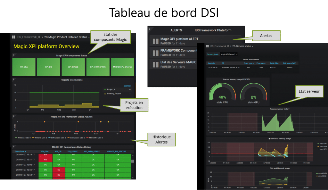Open Disk and Network usage panel title menu
This screenshot has width=328, height=190.
pos(279,168)
